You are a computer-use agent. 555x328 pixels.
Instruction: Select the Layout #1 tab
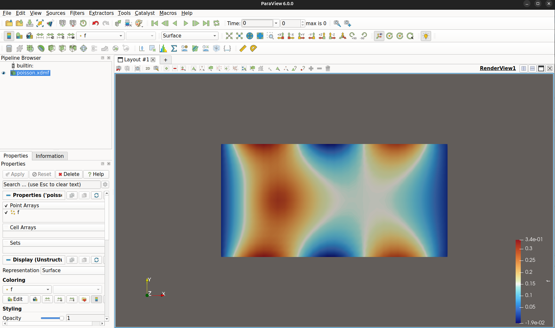point(136,60)
